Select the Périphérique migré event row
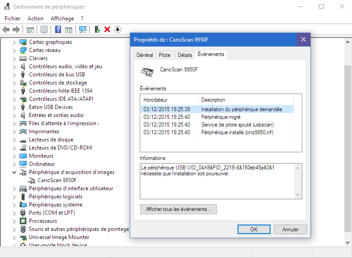352x258 pixels. 217,117
